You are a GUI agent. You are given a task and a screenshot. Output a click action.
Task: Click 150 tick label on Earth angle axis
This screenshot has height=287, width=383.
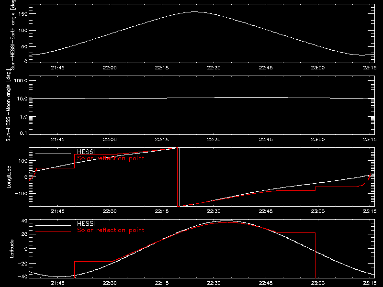coord(23,14)
